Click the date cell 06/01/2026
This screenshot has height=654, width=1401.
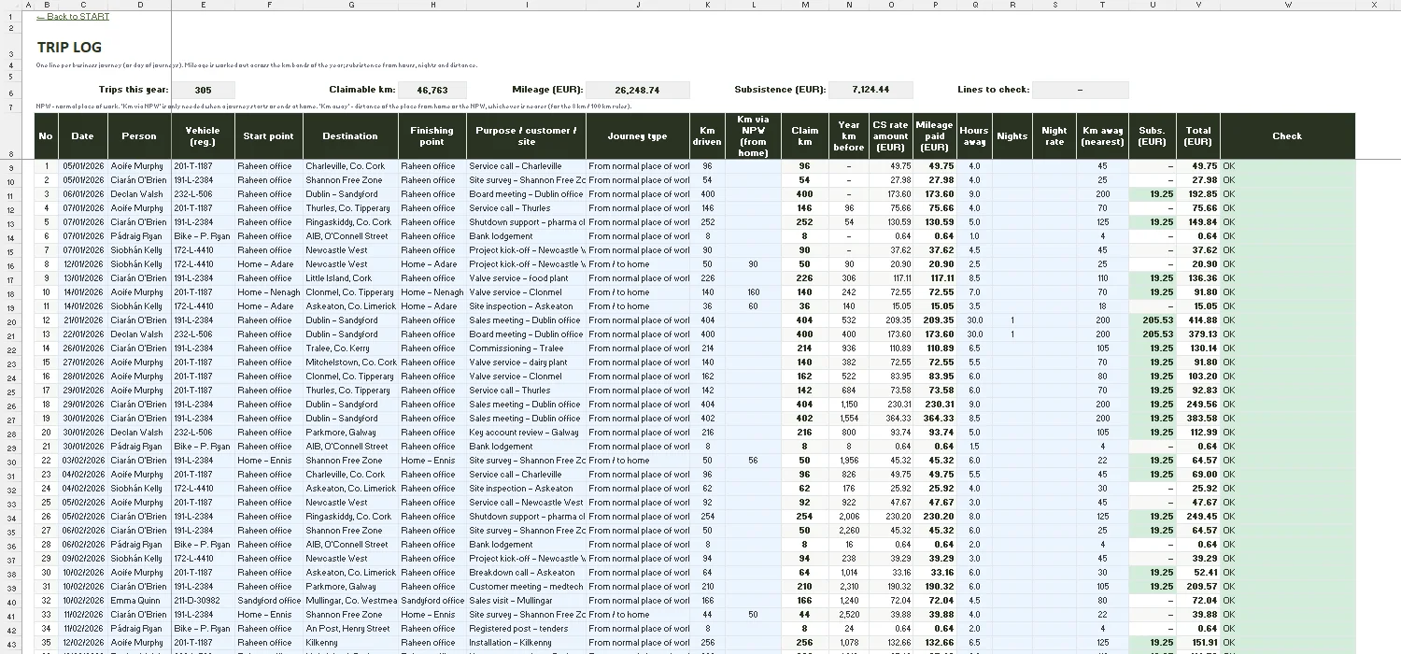coord(82,194)
